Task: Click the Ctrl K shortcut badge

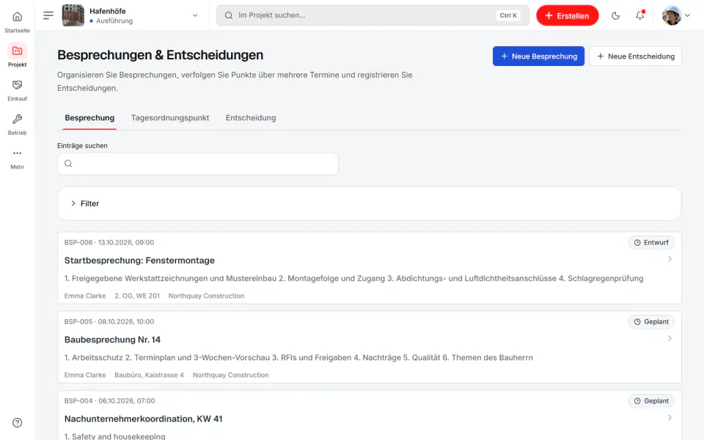Action: [x=508, y=15]
